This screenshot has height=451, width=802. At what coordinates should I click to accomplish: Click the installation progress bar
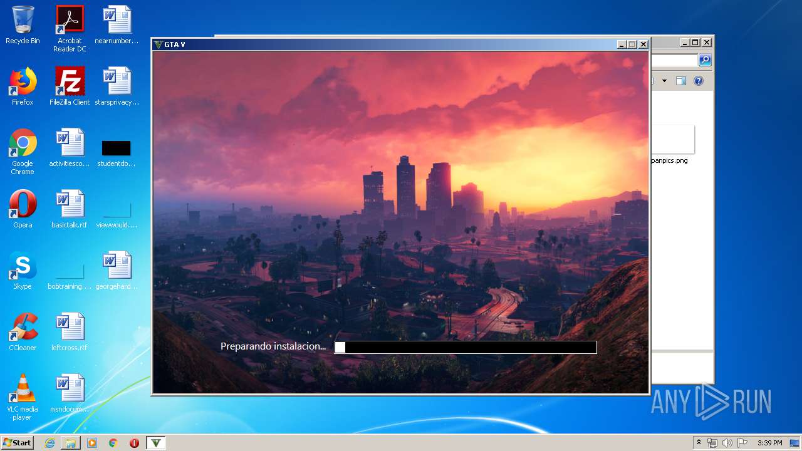[466, 347]
